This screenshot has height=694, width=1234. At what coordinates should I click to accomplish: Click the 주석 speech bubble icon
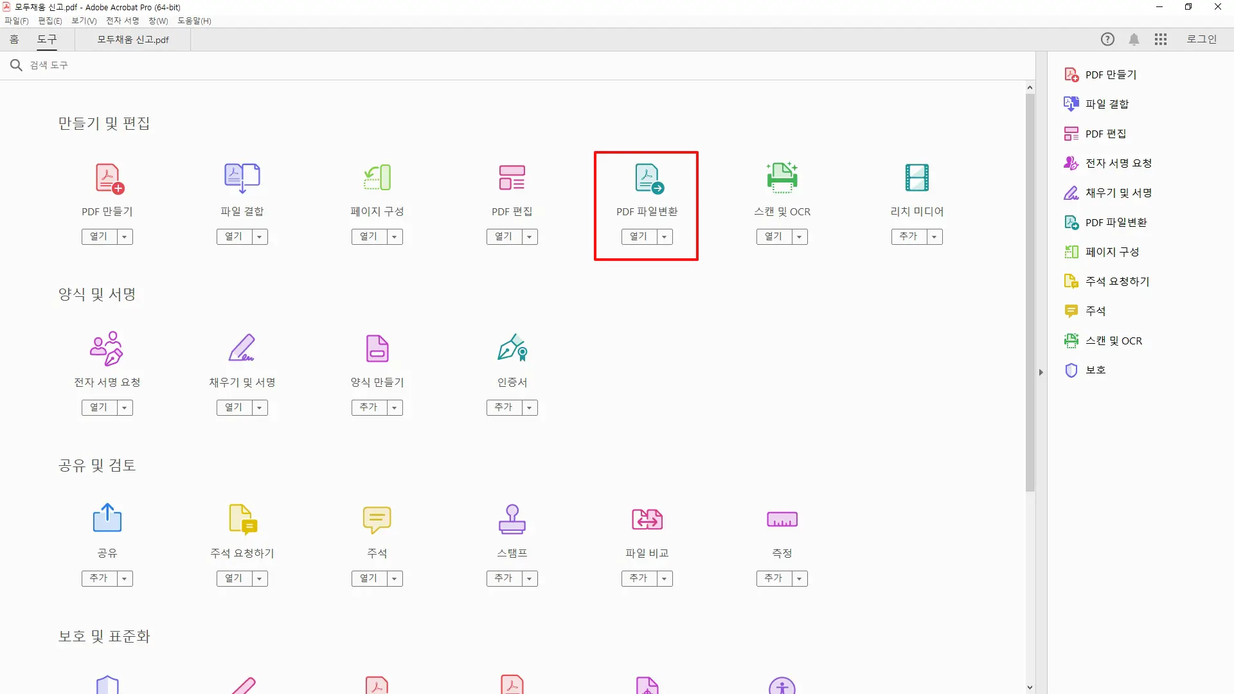pyautogui.click(x=377, y=520)
